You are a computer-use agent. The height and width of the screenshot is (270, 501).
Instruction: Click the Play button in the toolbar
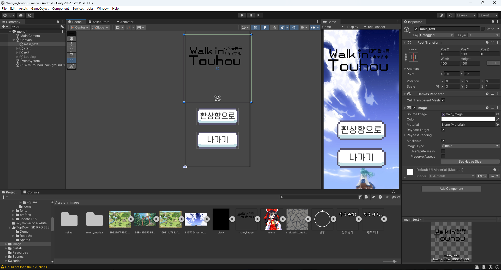(x=242, y=15)
